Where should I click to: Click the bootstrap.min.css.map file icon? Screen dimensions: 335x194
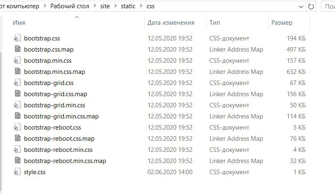17,71
